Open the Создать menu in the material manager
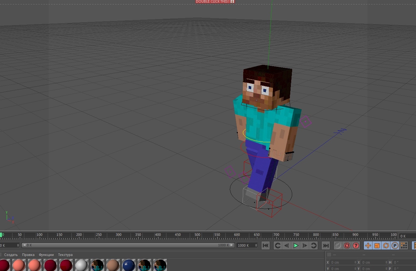The image size is (416, 271). coord(11,255)
